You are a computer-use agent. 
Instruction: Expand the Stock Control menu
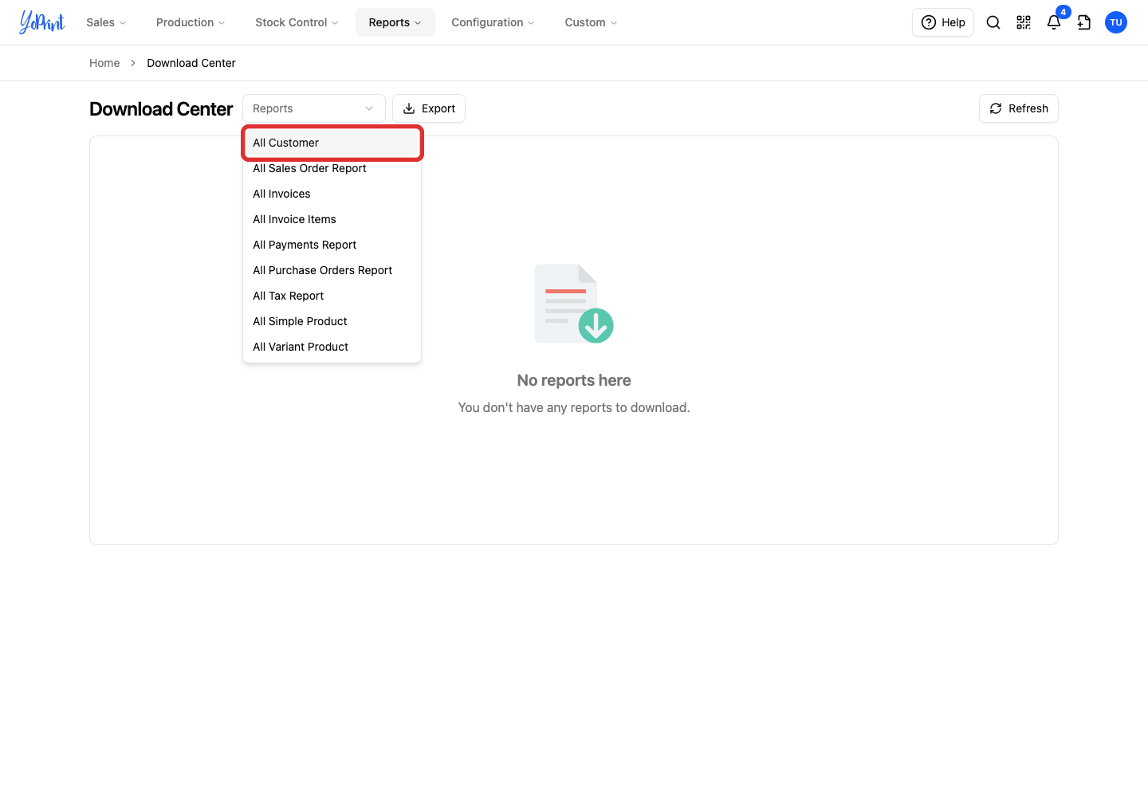297,22
